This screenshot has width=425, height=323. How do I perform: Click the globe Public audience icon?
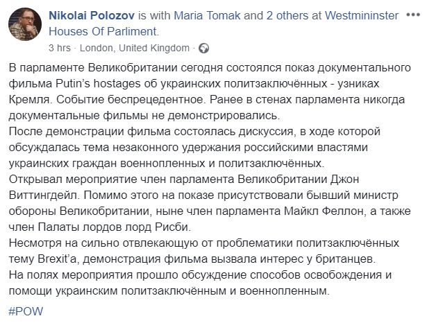pos(203,48)
